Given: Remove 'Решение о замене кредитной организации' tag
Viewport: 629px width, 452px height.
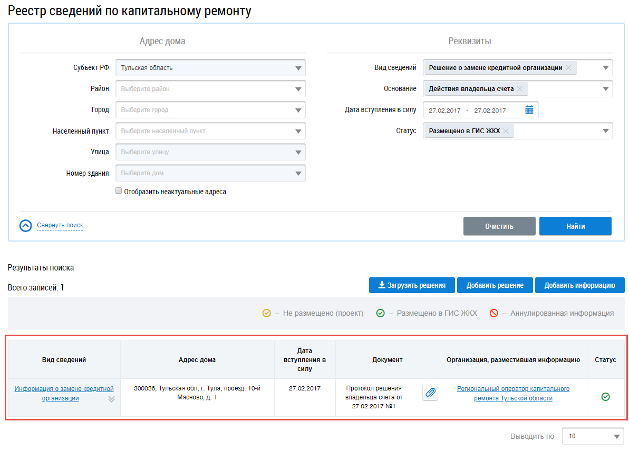Looking at the screenshot, I should pyautogui.click(x=568, y=68).
